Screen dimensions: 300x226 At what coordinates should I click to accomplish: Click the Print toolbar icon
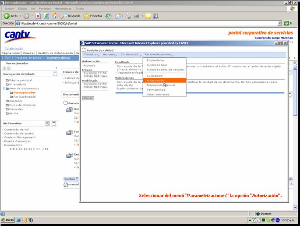(x=128, y=16)
